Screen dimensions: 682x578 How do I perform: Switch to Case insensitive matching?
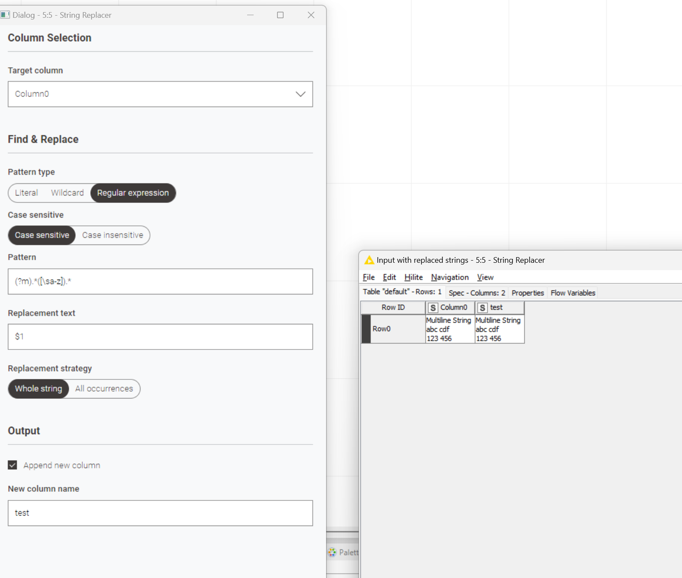coord(113,235)
